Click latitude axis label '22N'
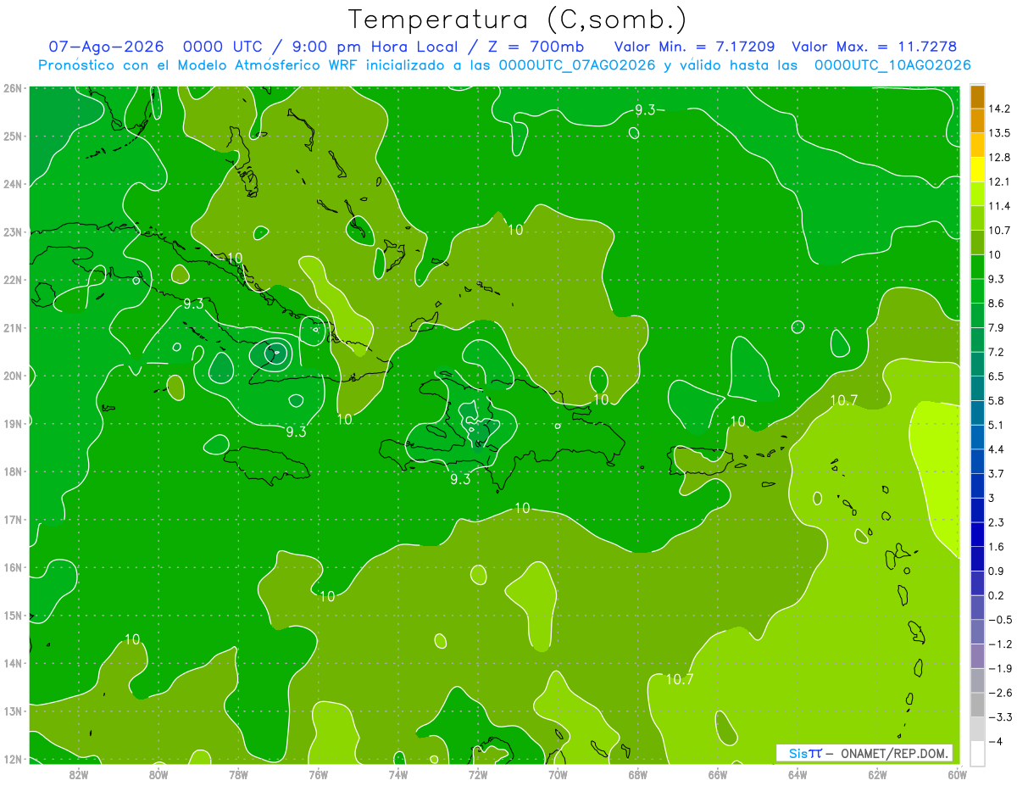The image size is (1017, 786). tap(13, 280)
